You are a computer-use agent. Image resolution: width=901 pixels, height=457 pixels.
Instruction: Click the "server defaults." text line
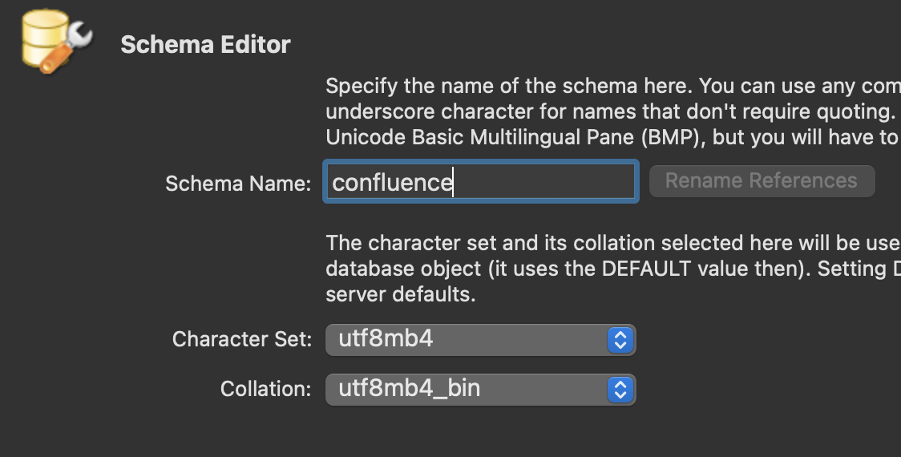point(401,294)
